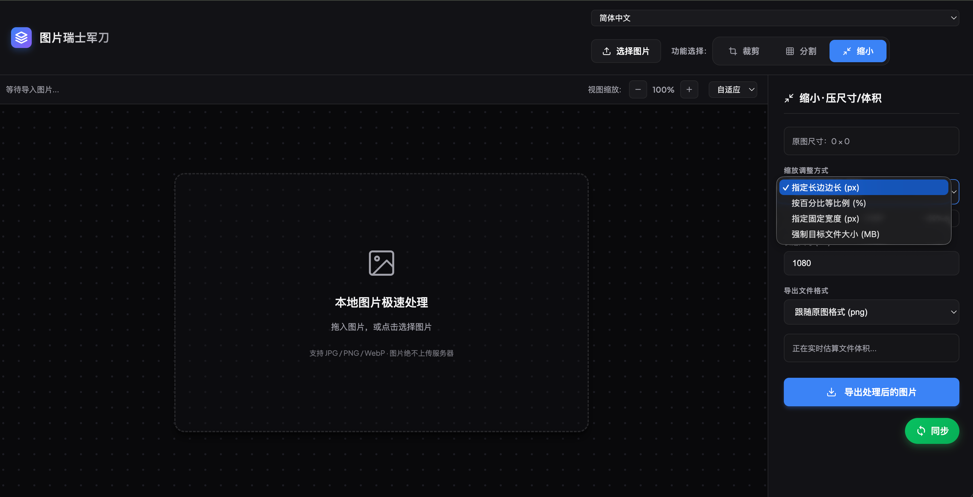
Task: Open the 简体中文 language dropdown
Action: [775, 18]
